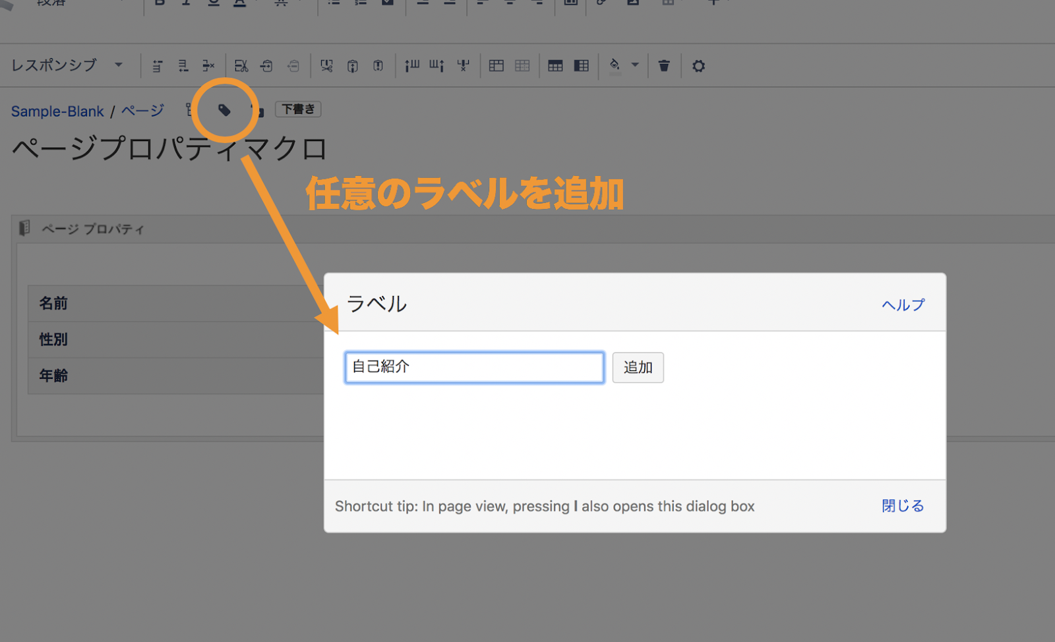Open the Sample-Blank breadcrumb link
Screen dimensions: 1055x642
pos(57,111)
